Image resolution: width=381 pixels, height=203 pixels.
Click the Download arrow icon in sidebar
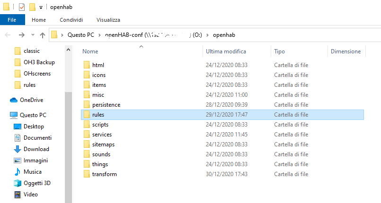click(18, 149)
